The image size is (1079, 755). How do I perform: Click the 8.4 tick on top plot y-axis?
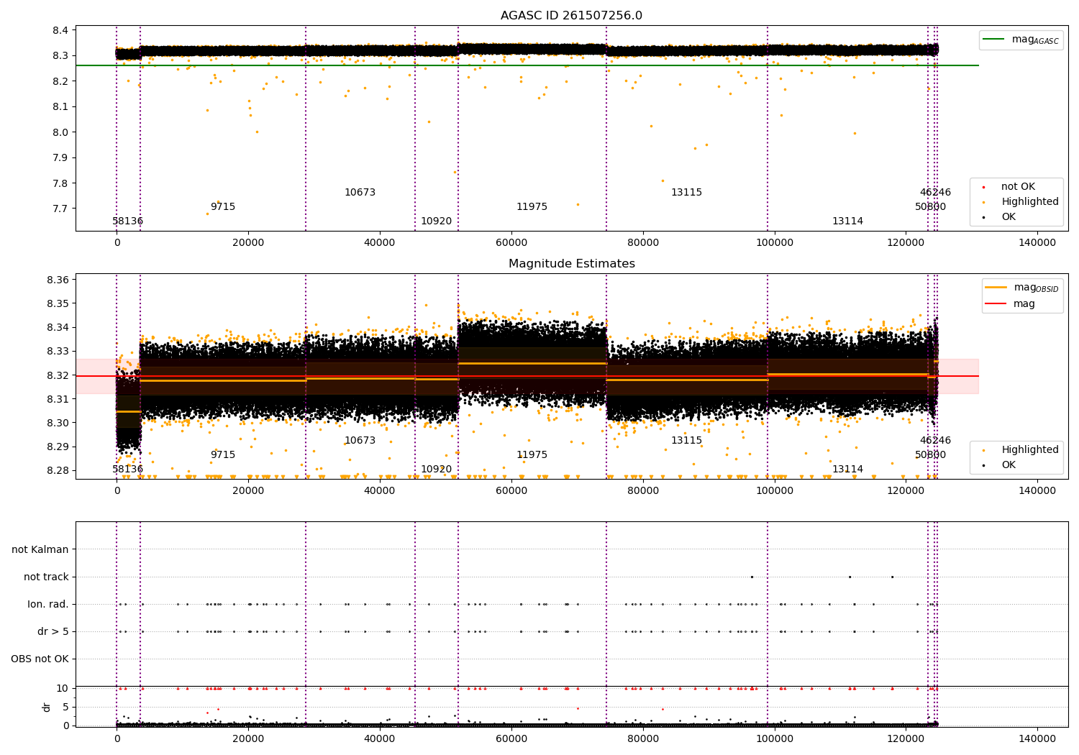pyautogui.click(x=60, y=30)
